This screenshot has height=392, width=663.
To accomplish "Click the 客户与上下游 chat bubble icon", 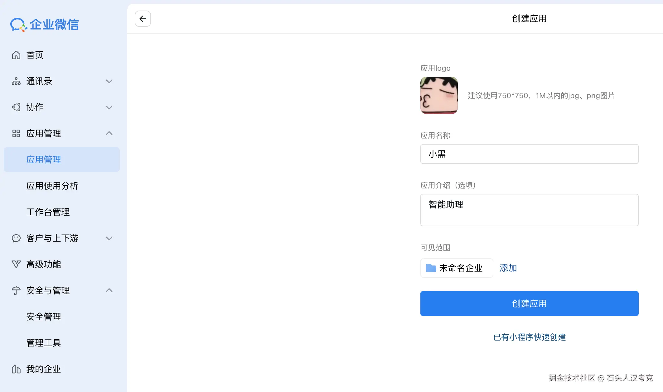I will point(16,238).
